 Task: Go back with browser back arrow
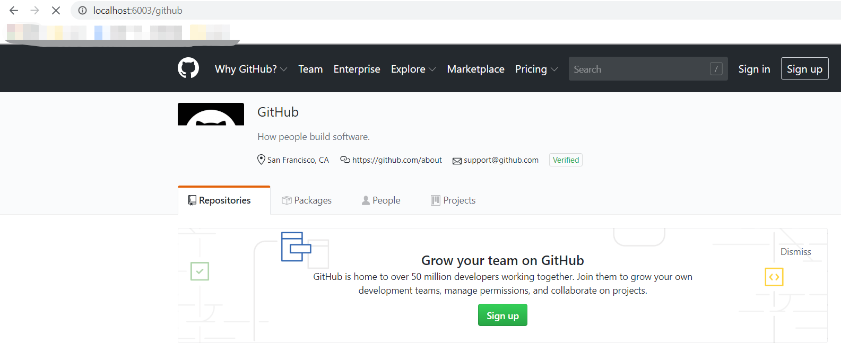14,10
